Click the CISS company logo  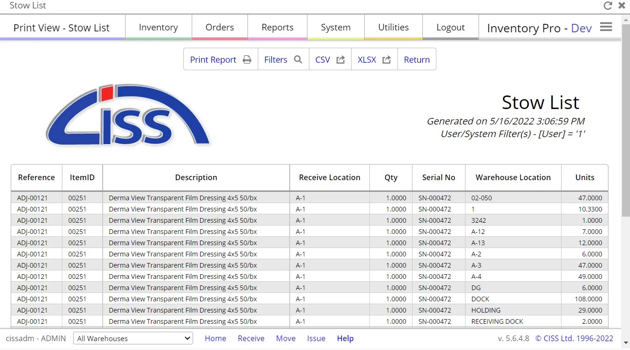pos(127,114)
